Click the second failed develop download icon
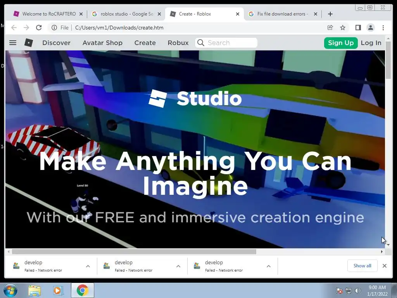397x298 pixels. click(107, 266)
